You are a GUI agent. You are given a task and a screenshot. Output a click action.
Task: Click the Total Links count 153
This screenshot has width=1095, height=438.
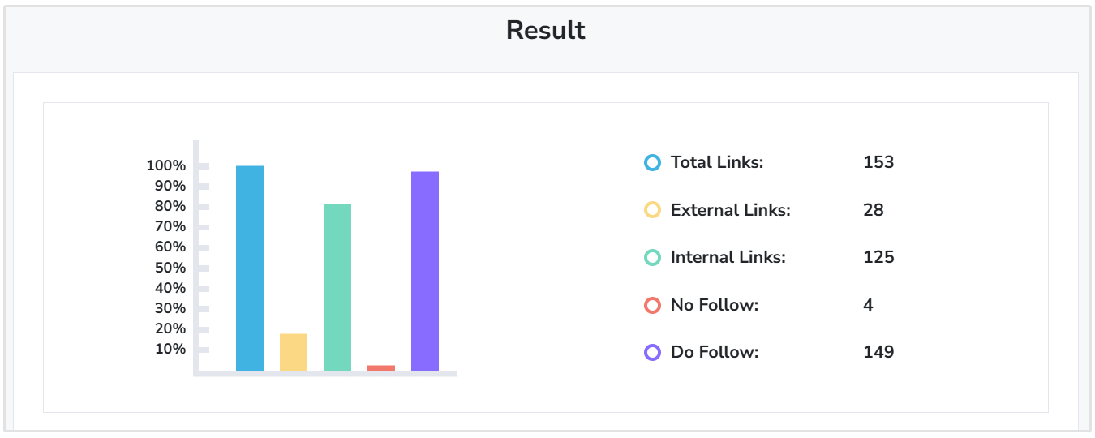(x=878, y=162)
